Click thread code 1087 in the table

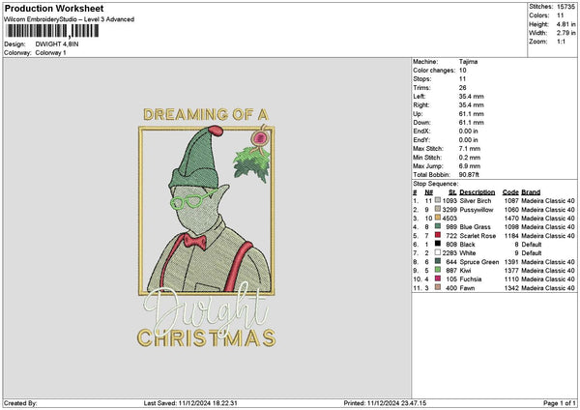[x=511, y=200]
